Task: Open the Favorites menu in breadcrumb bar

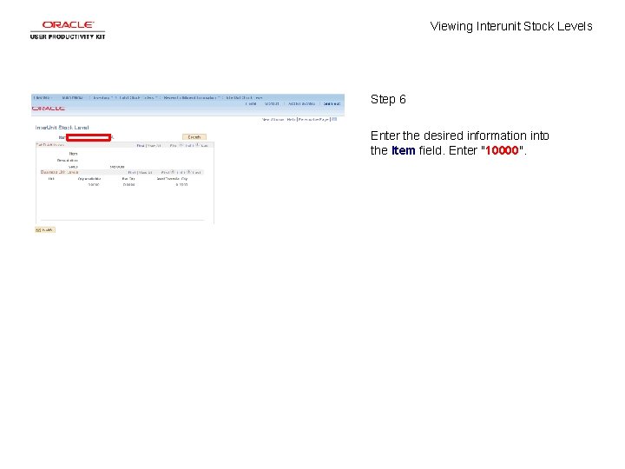Action: (43, 97)
